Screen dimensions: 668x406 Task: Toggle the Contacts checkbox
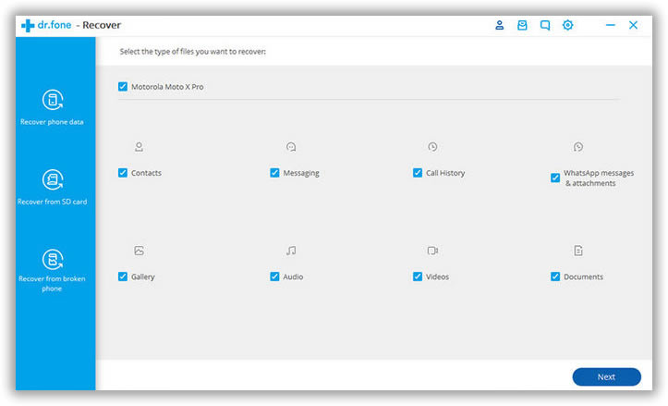point(123,173)
